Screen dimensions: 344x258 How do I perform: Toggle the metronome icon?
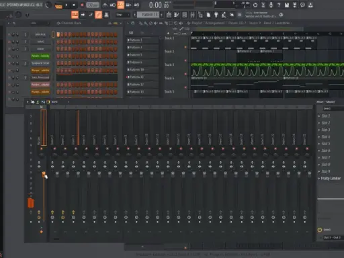point(105,5)
